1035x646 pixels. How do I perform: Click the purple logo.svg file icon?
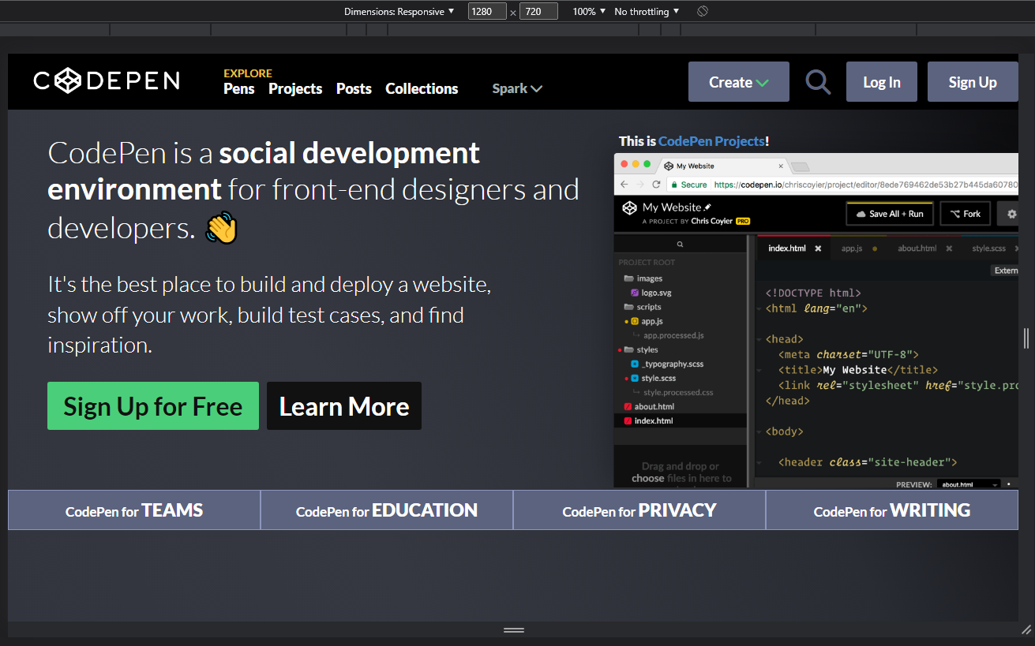(635, 293)
